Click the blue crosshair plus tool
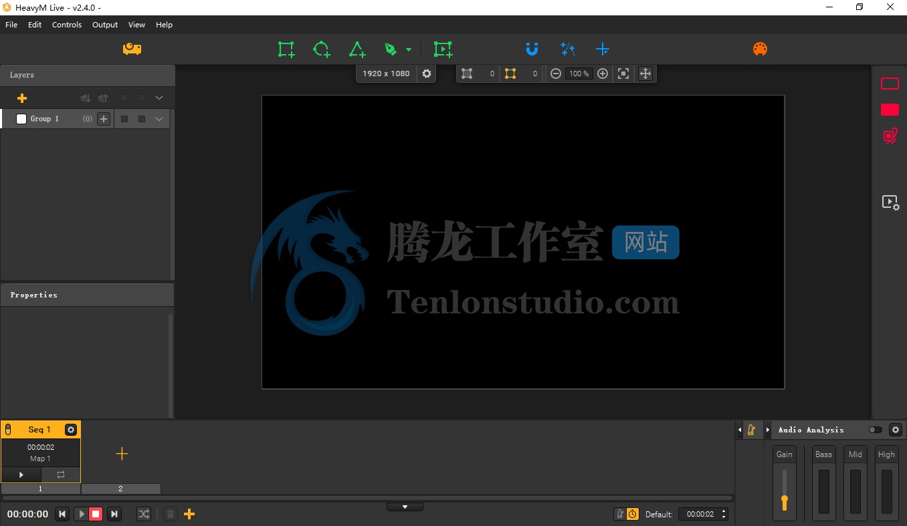The height and width of the screenshot is (526, 907). [603, 49]
